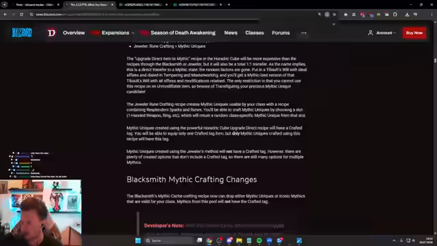Open the site info icon beside URL
Viewport: 437px width, 246px height.
(31, 14)
